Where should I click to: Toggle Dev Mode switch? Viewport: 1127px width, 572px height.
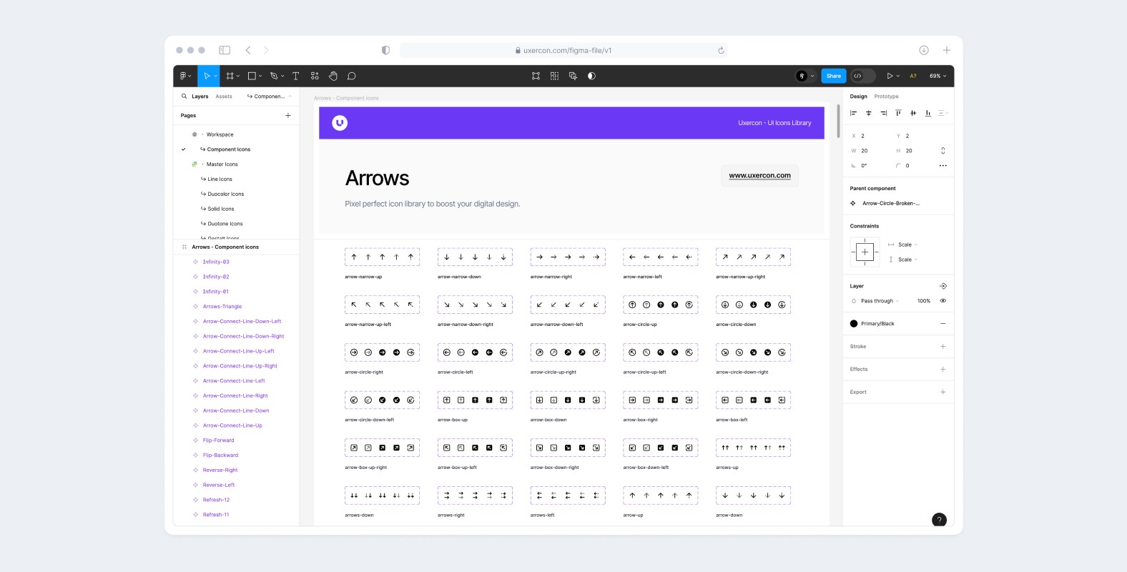coord(863,76)
